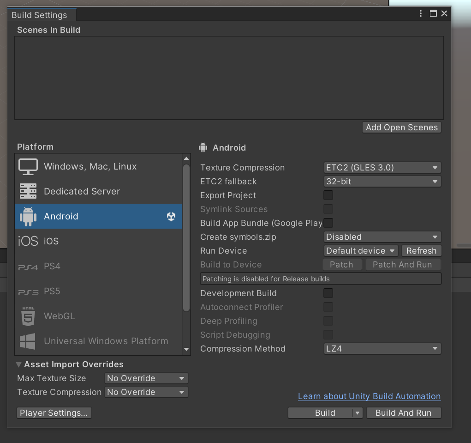The width and height of the screenshot is (471, 443).
Task: Enable Build App Bundle (Google Play) checkbox
Action: coord(328,223)
